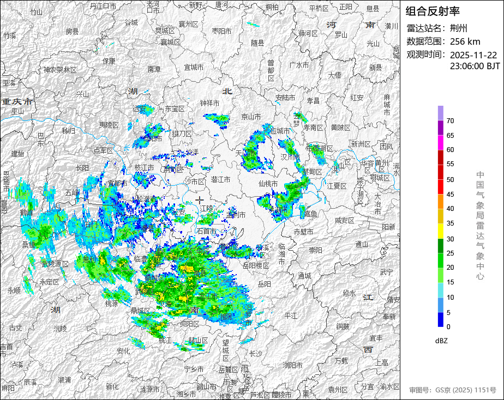Click the dark red 55-60 dBZ swatch
504x400 pixels.
point(440,157)
